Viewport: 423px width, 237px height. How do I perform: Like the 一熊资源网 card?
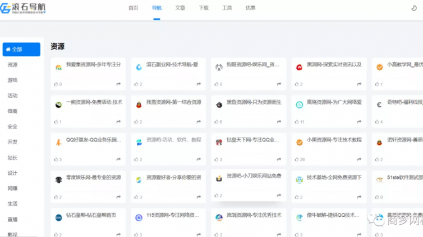point(58,122)
